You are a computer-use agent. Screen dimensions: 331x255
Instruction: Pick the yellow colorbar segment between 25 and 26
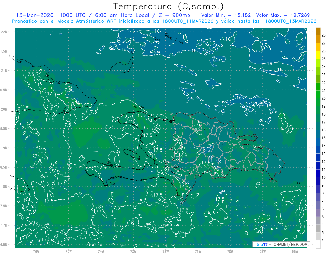coord(318,55)
